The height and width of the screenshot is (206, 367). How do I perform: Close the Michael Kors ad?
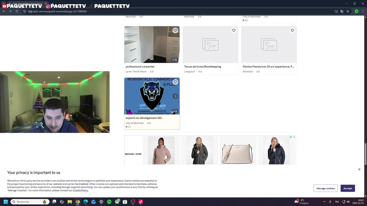294,137
